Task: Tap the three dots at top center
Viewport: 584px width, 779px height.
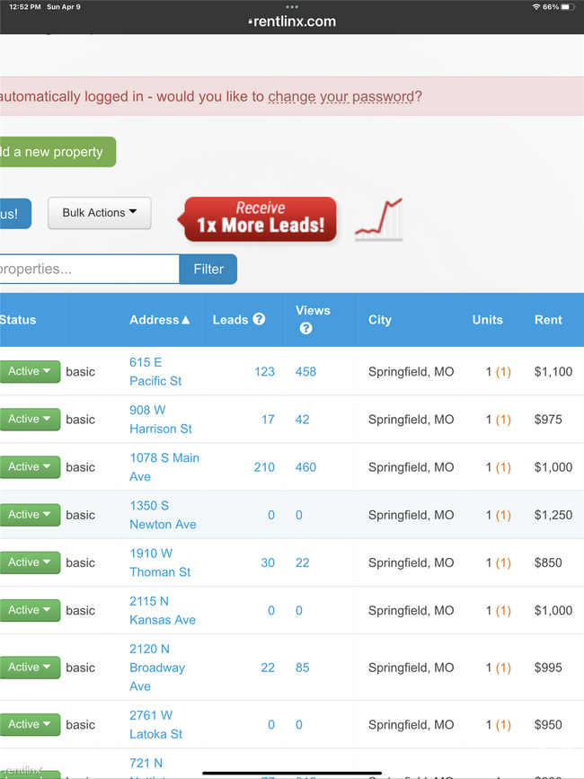Action: click(x=292, y=6)
